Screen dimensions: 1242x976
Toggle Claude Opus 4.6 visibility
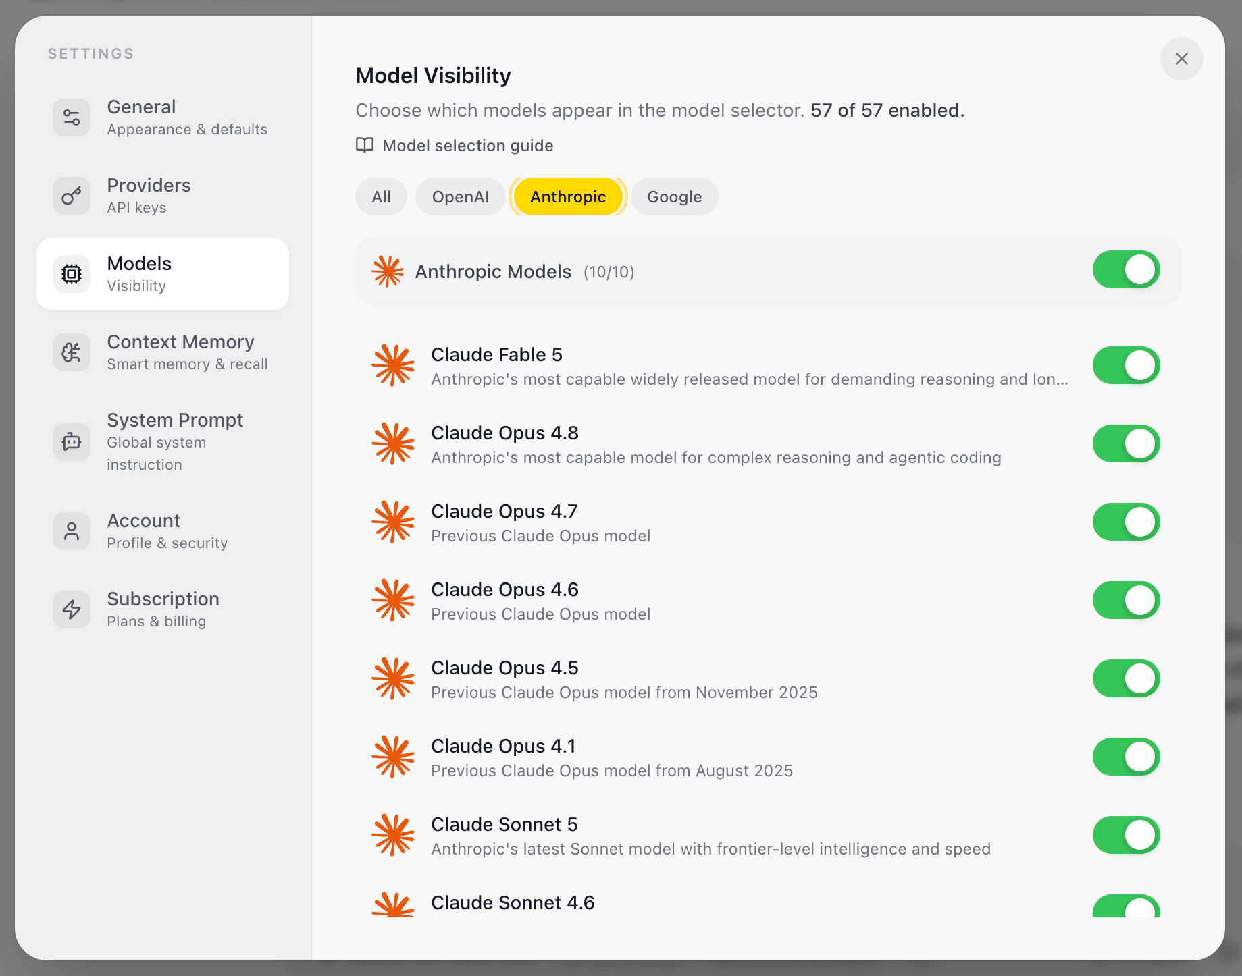[1127, 600]
